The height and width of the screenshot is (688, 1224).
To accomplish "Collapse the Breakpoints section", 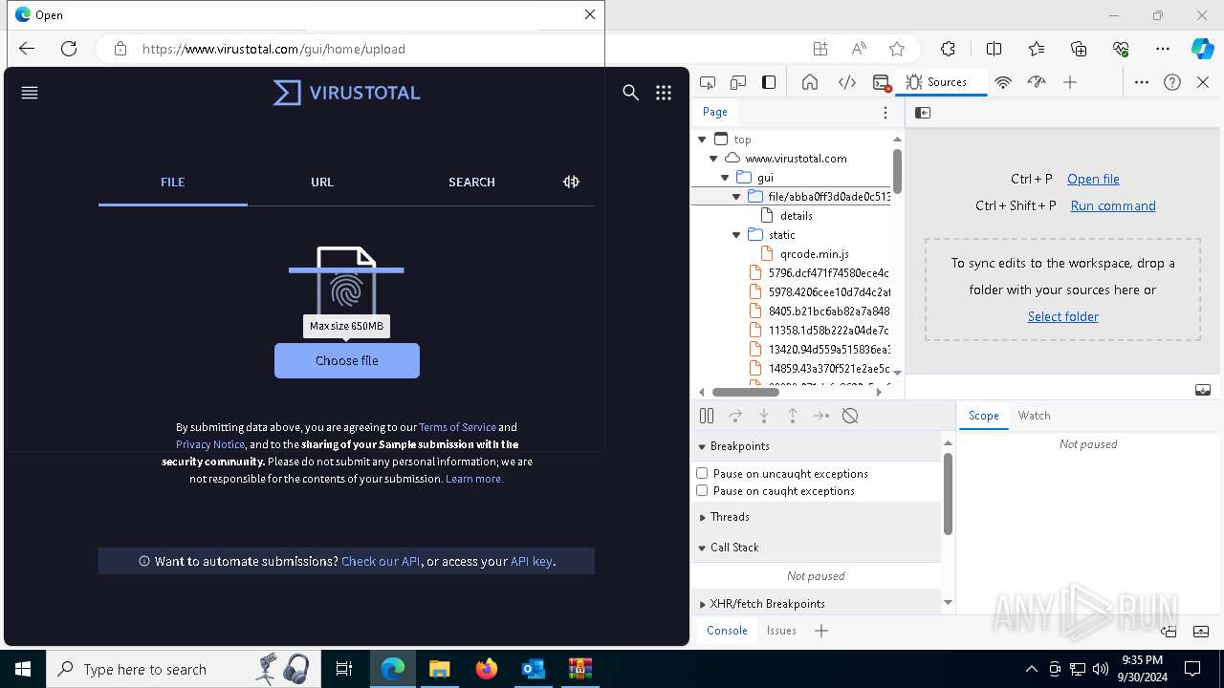I will [702, 446].
